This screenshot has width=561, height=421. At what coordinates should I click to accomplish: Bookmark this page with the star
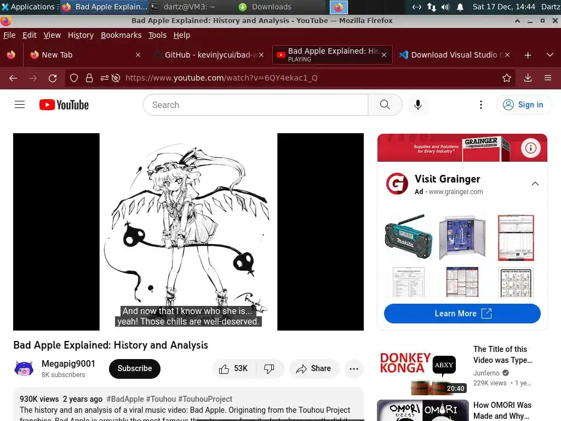click(507, 78)
